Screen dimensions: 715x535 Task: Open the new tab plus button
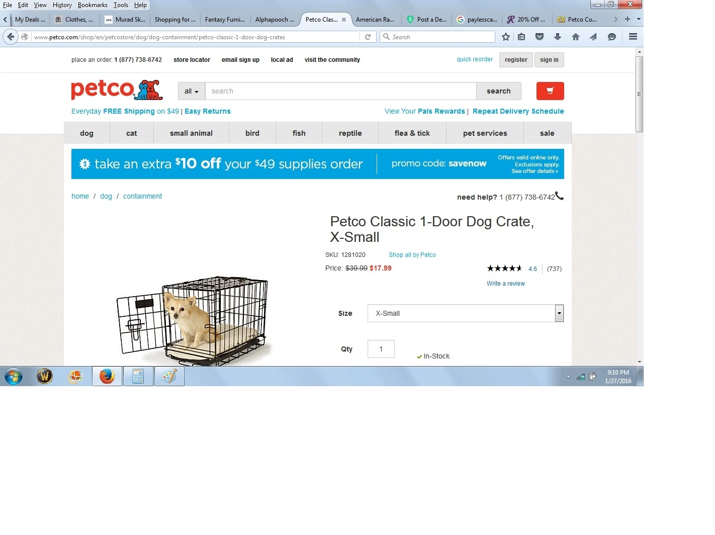pos(627,19)
